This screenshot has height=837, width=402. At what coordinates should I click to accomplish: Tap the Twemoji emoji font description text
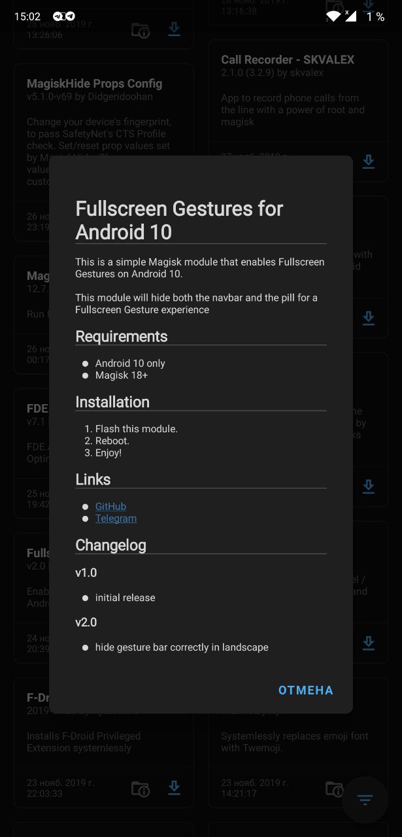click(x=295, y=742)
